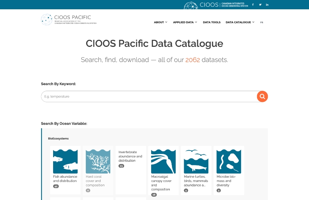Choose the Macroalgal canopy cover icon
The width and height of the screenshot is (309, 200).
[x=163, y=161]
